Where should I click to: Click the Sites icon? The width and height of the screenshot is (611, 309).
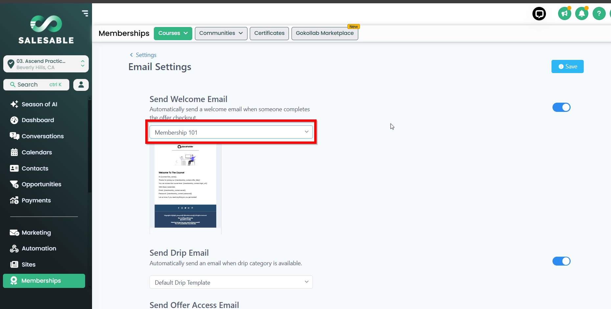[x=14, y=265]
